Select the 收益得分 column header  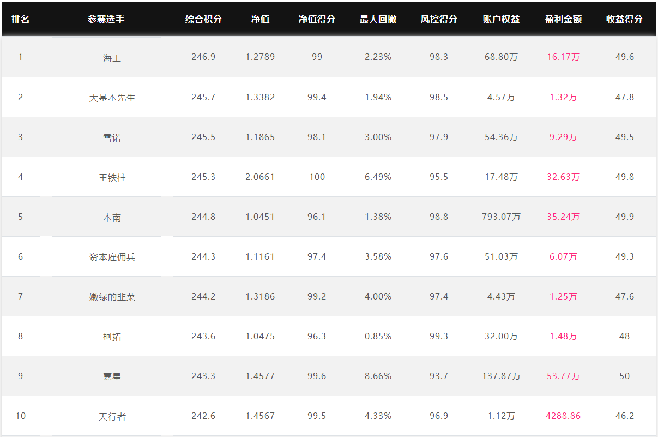coord(624,19)
